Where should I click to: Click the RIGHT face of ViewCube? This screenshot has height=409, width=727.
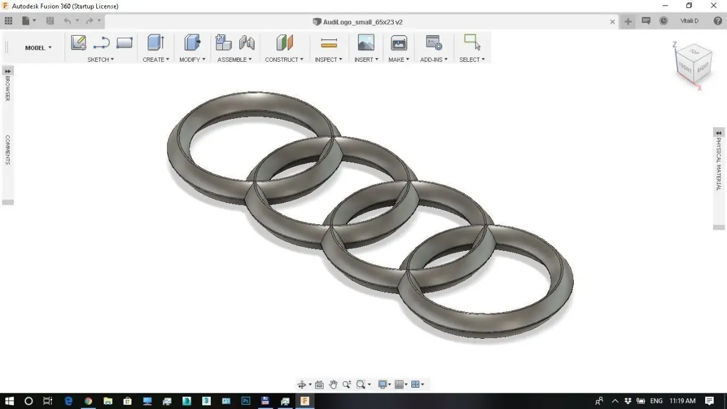[702, 67]
